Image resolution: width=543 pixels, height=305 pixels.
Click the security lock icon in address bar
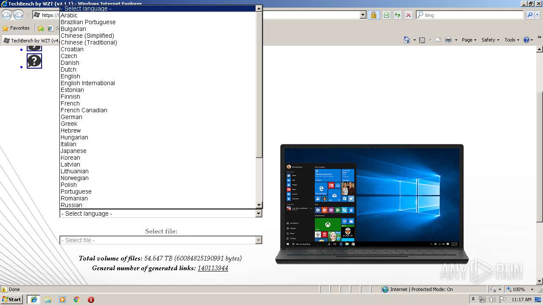[373, 15]
